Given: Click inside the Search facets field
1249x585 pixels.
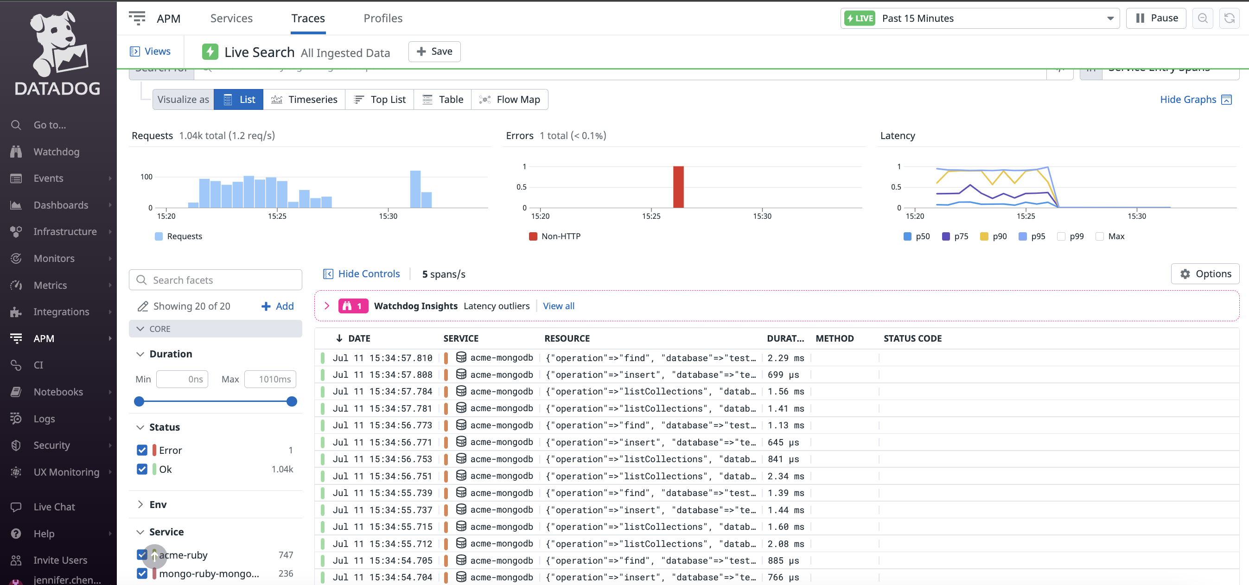Looking at the screenshot, I should click(216, 280).
